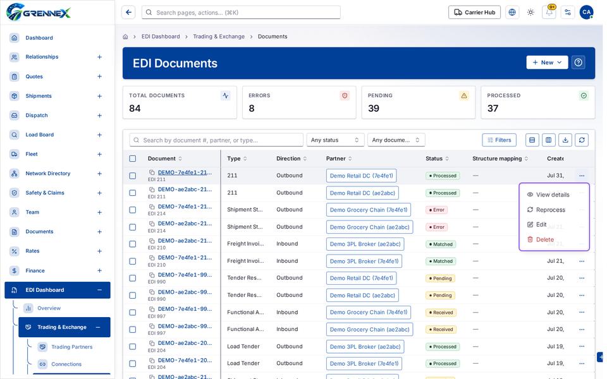Check the DEMO-7e4fe1 EDI 990 row checkbox
This screenshot has height=379, width=607.
pos(132,278)
